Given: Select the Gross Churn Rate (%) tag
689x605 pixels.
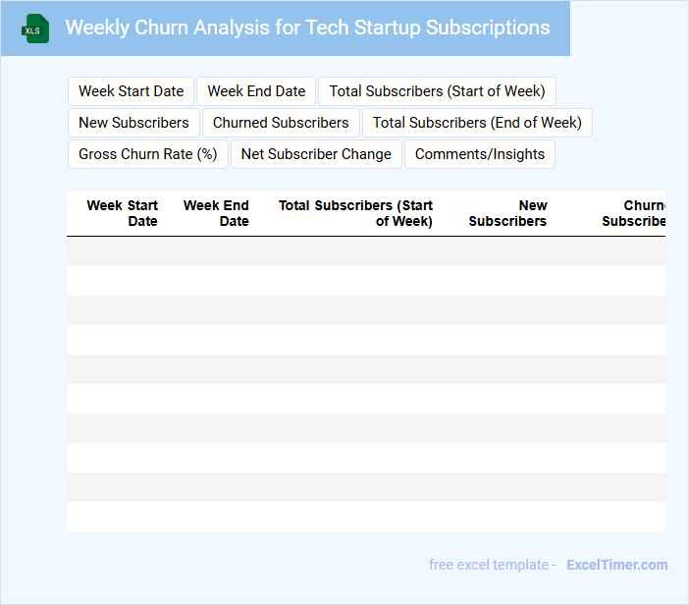Looking at the screenshot, I should [147, 154].
